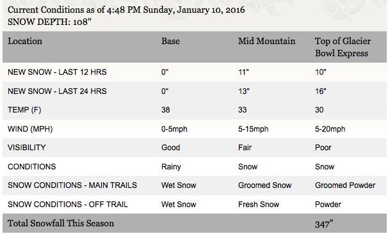Click the WIND (MPH) row label

point(30,129)
